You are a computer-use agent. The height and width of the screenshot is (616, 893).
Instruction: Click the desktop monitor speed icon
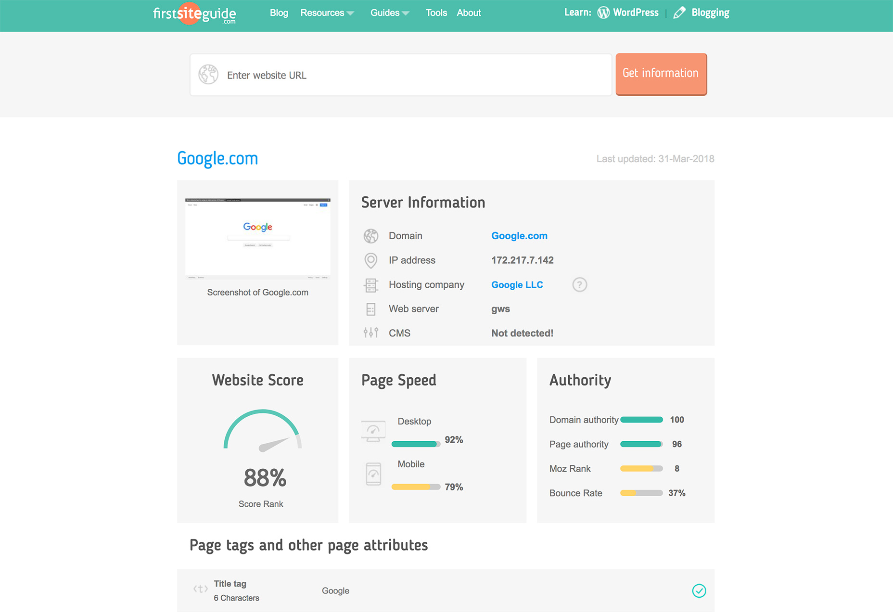(x=373, y=431)
